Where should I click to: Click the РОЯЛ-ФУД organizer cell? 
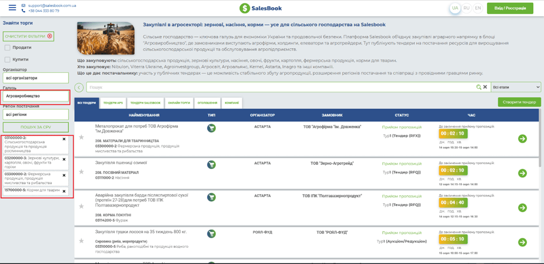(262, 232)
